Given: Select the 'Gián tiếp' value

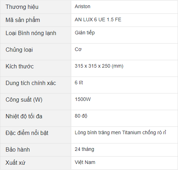Looking at the screenshot, I should click(x=85, y=33).
